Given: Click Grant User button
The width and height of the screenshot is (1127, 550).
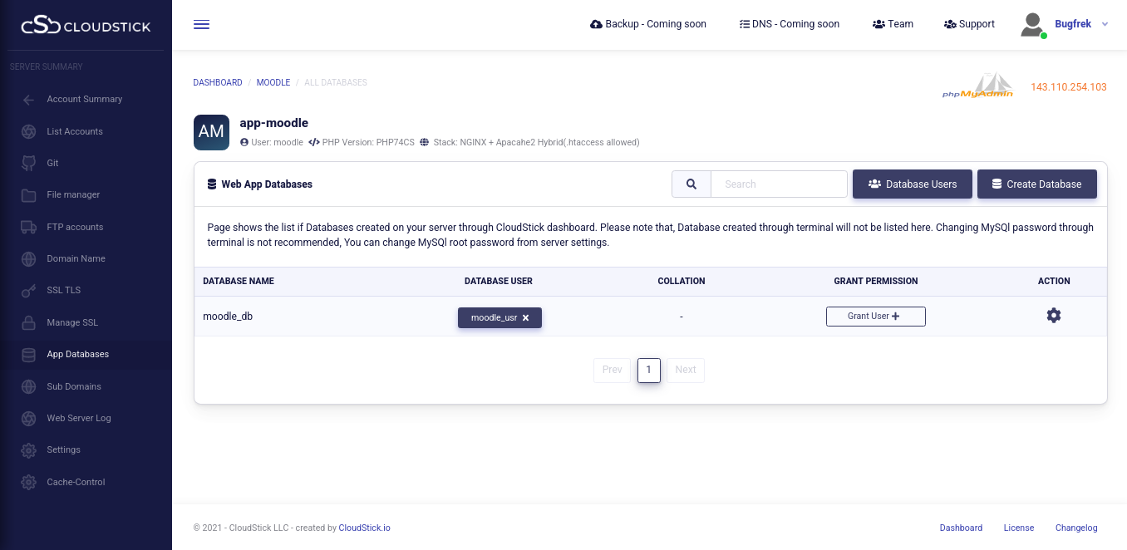Looking at the screenshot, I should pos(875,317).
